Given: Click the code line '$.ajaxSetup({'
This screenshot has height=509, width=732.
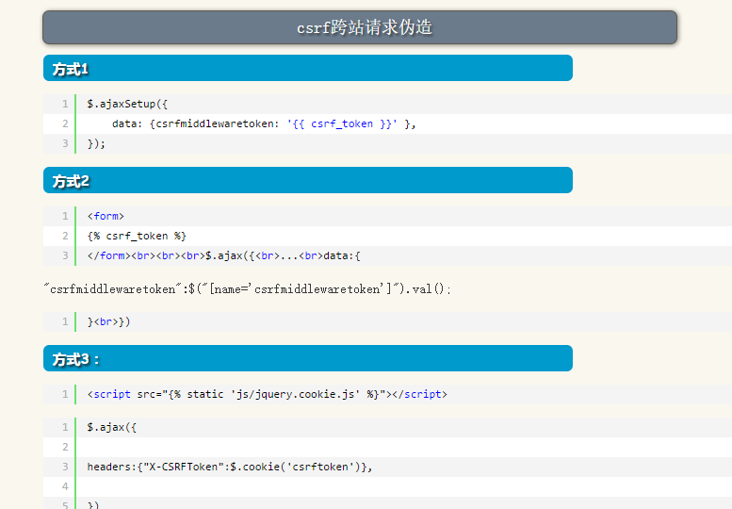Looking at the screenshot, I should pyautogui.click(x=127, y=104).
